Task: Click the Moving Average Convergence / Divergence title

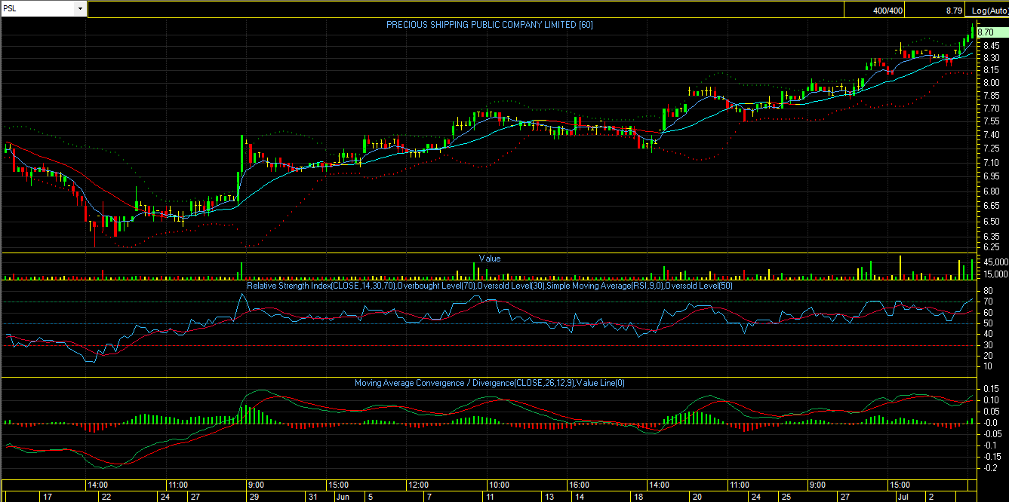Action: pos(489,383)
